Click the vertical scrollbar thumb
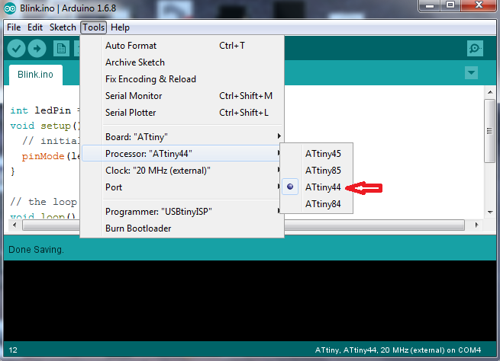This screenshot has height=361, width=500. (x=490, y=131)
